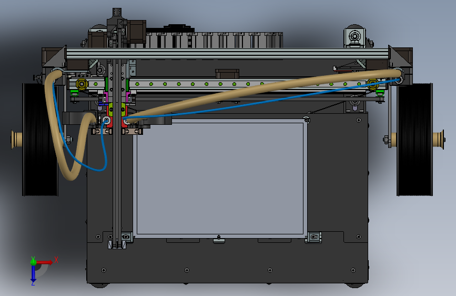Select the thumbscrew at the bed's bottom center
456x296 pixels.
click(219, 239)
